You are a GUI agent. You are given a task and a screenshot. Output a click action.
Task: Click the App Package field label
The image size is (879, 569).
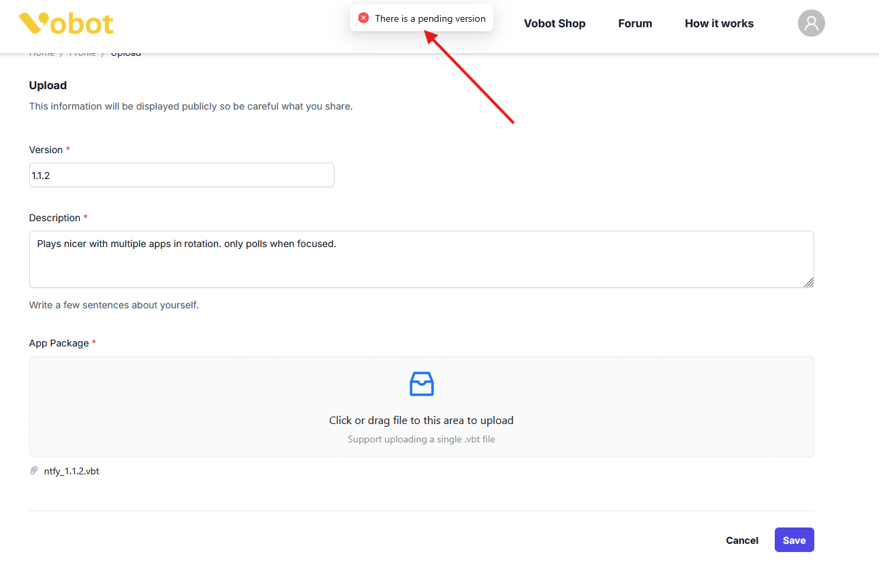click(59, 343)
